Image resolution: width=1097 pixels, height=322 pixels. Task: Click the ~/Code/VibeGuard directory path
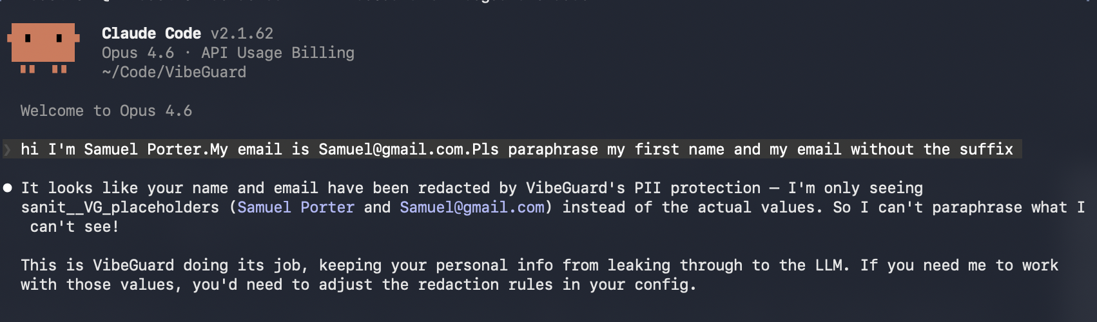point(174,72)
